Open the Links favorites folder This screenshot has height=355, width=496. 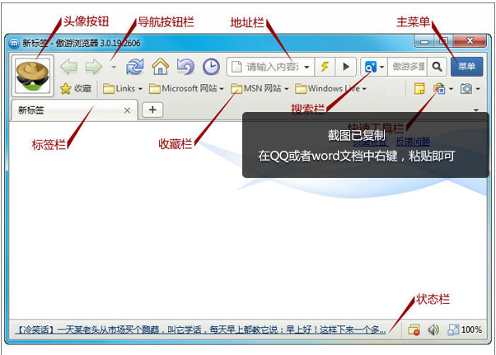[123, 88]
